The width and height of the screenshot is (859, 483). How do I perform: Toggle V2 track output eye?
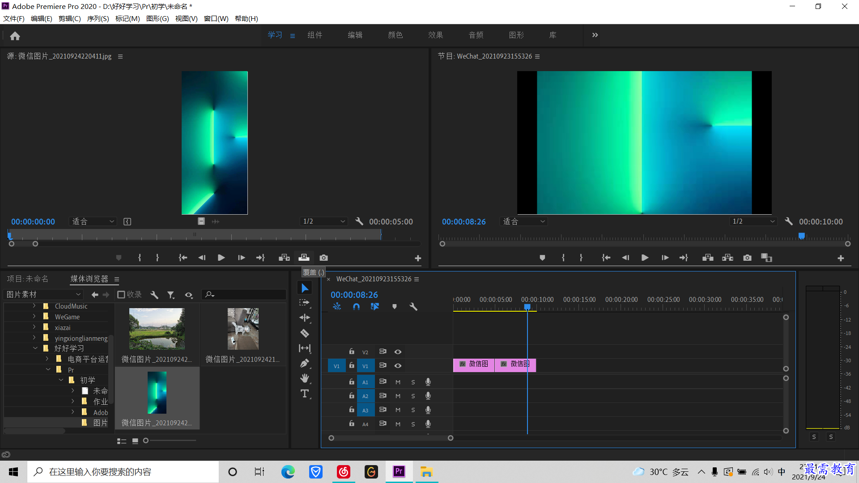coord(398,352)
